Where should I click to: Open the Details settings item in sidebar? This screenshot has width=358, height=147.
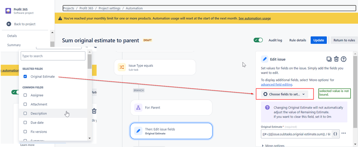tap(12, 36)
